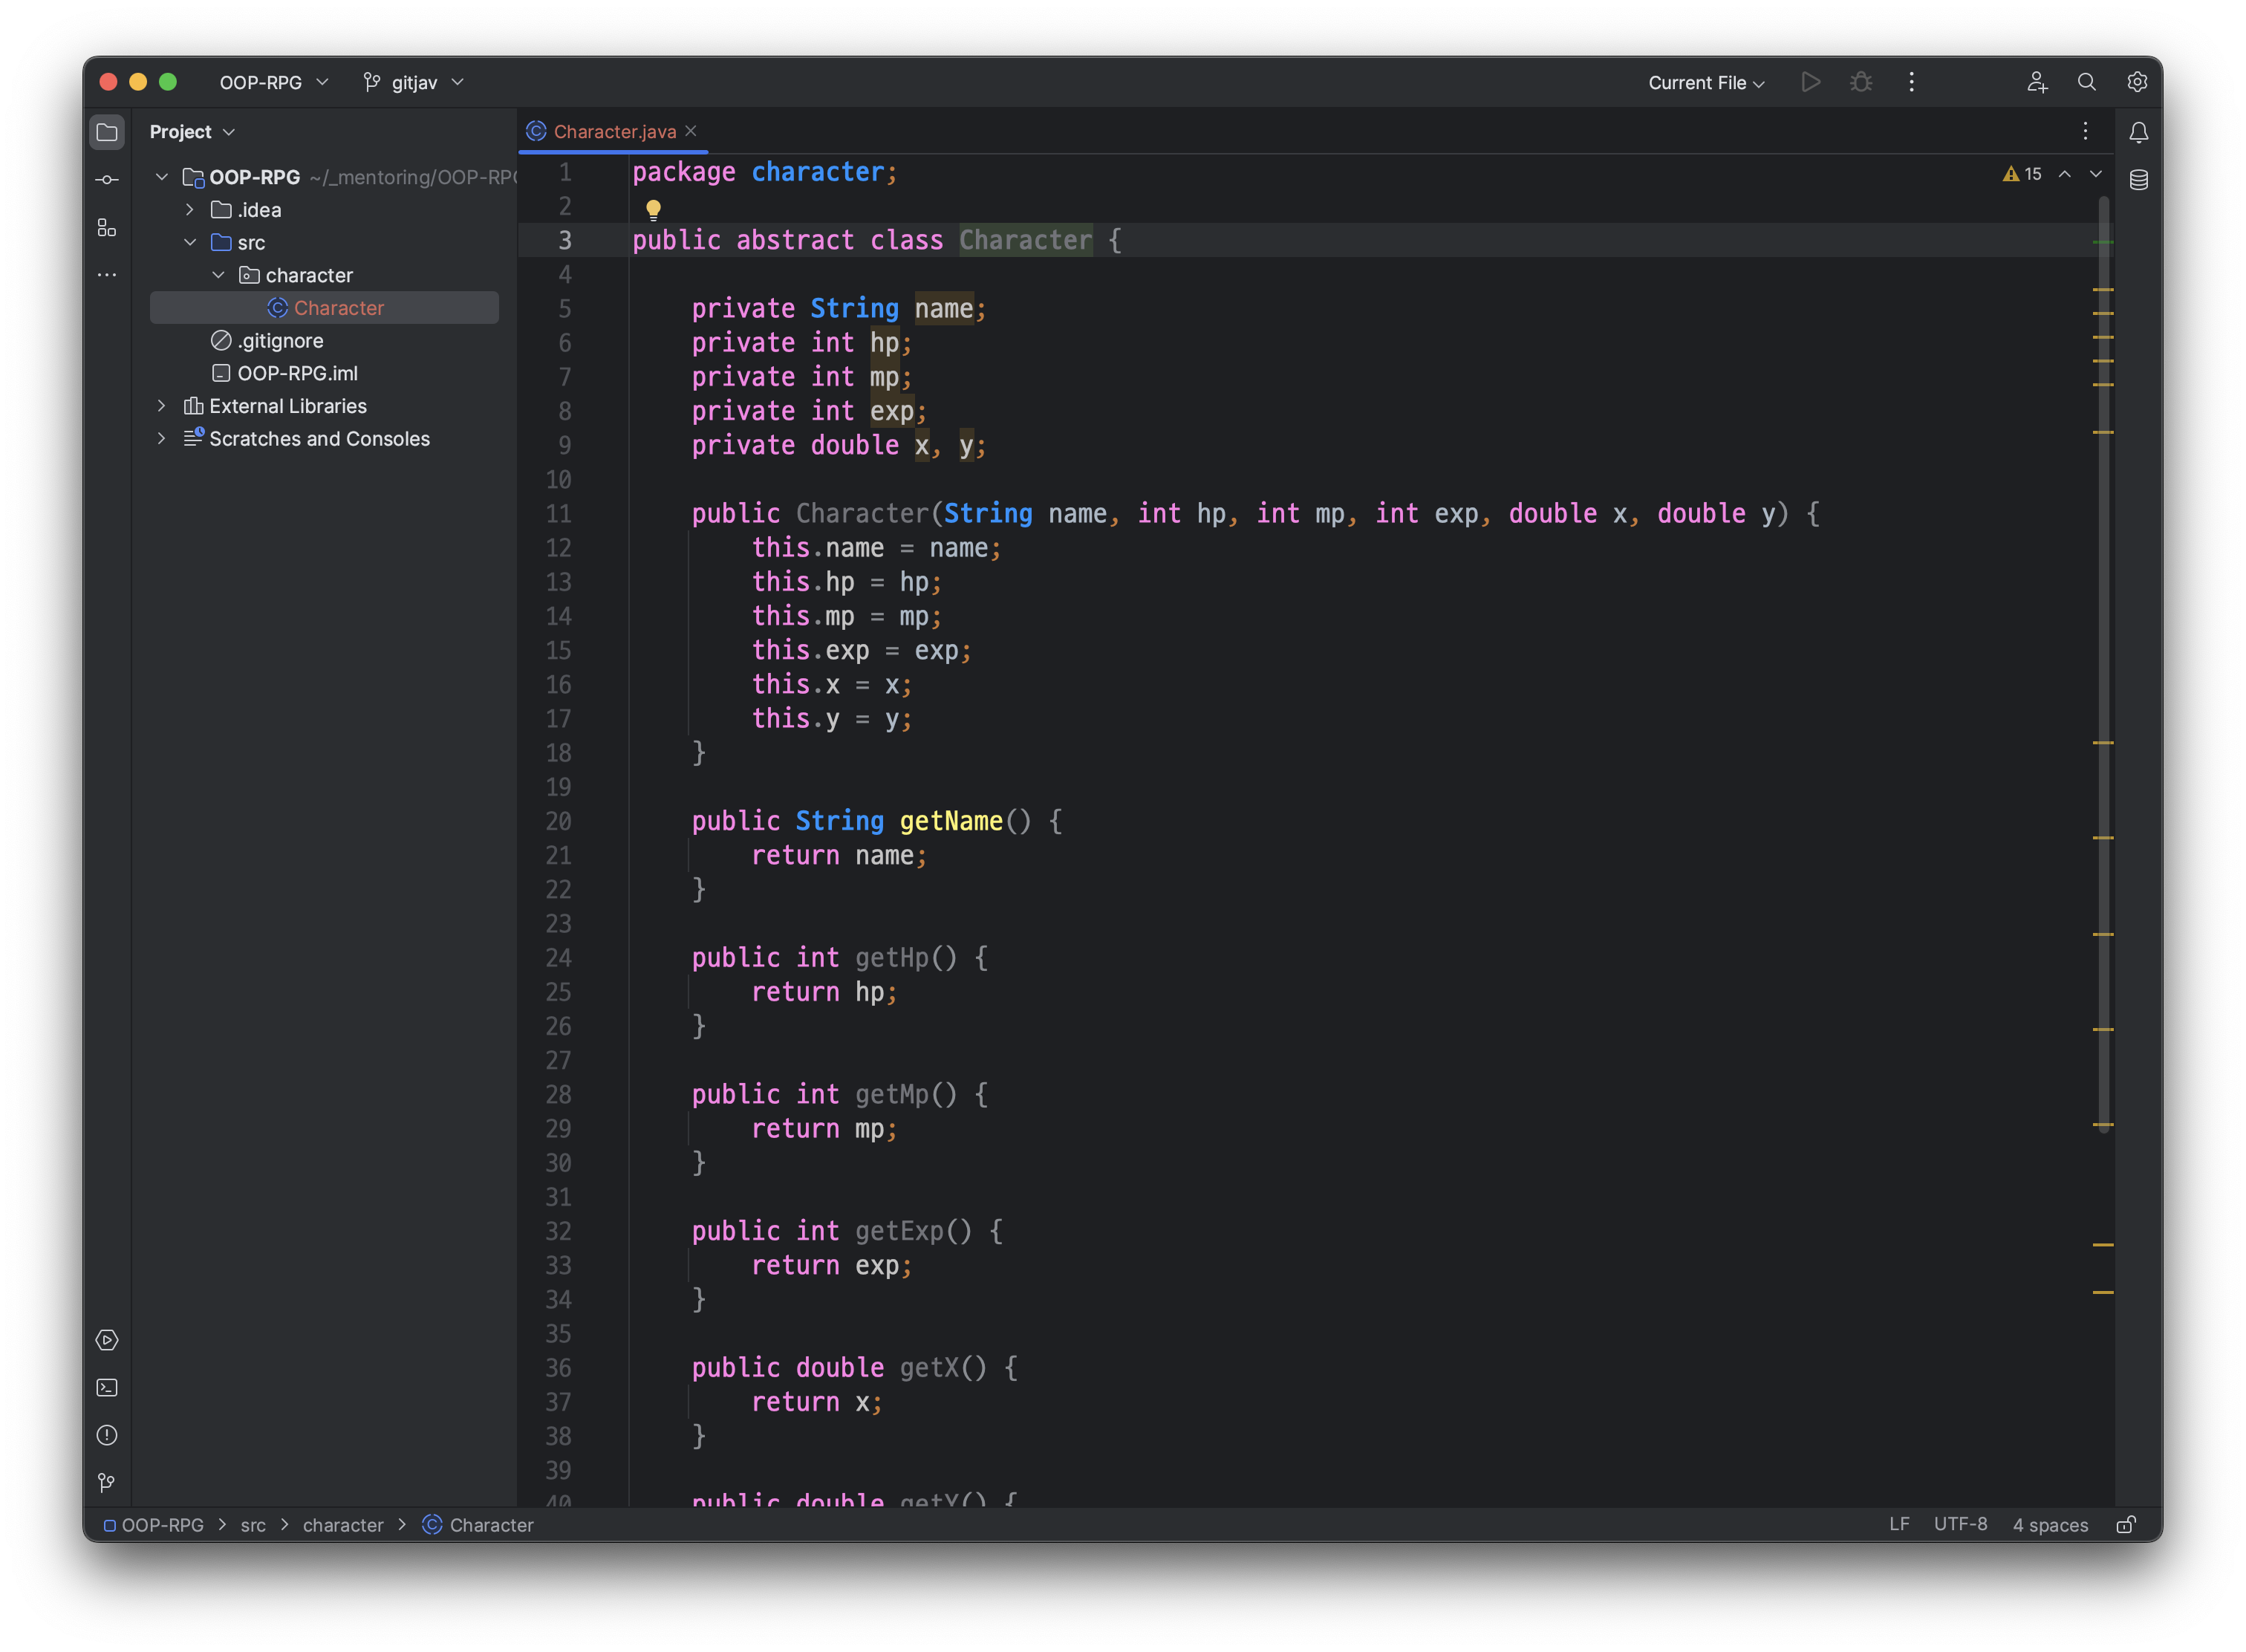
Task: Click the src breadcrumb in navigation bar
Action: tap(253, 1526)
